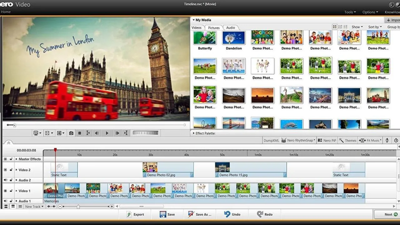
Task: Switch to the Audio media tab
Action: click(231, 27)
